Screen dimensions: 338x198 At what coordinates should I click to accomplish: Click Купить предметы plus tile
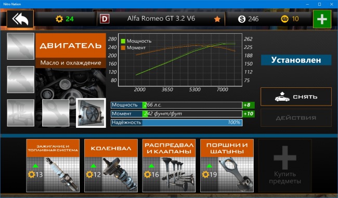(285, 165)
